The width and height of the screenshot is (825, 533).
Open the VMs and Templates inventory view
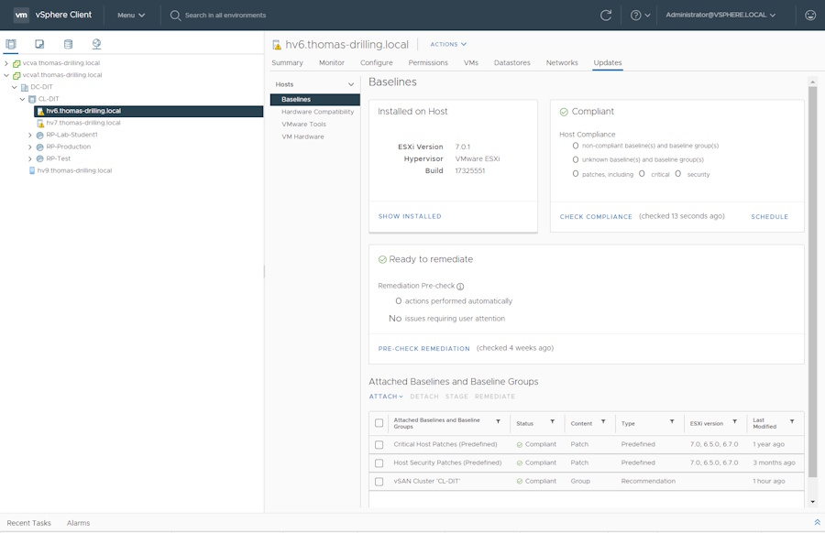coord(39,44)
